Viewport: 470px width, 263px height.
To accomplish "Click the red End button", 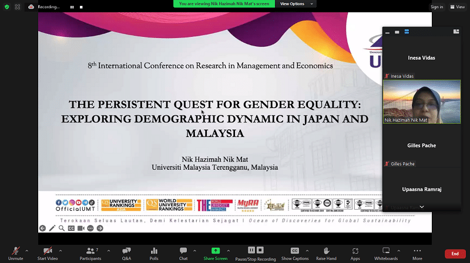I will [455, 254].
